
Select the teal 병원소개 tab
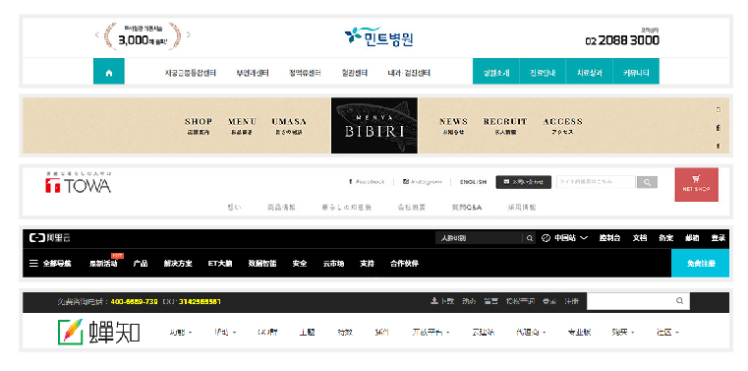pyautogui.click(x=496, y=72)
